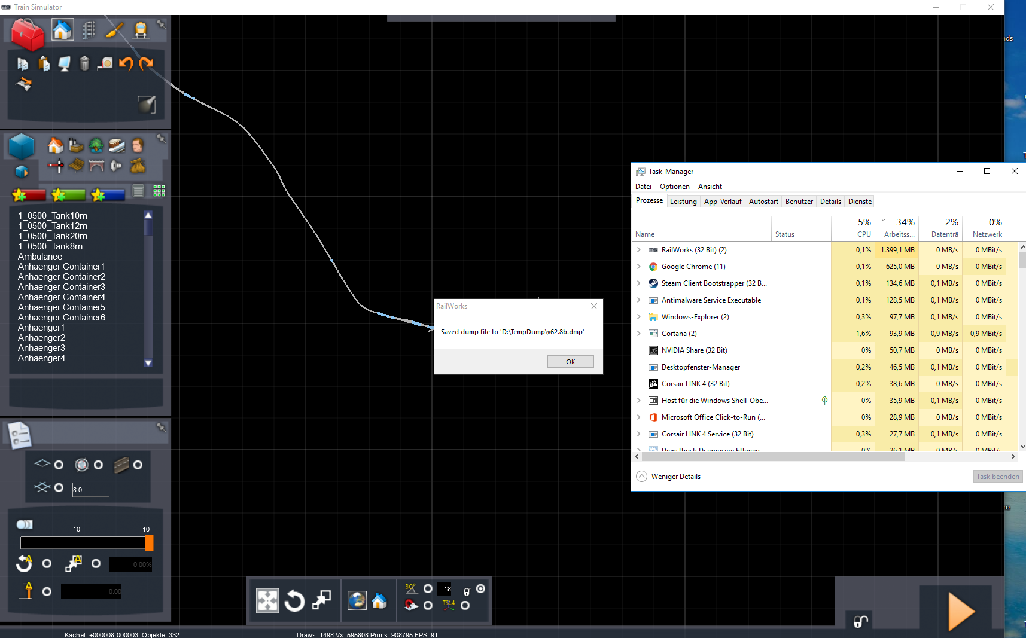The width and height of the screenshot is (1026, 638).
Task: Sort processes by CPU column
Action: (x=853, y=228)
